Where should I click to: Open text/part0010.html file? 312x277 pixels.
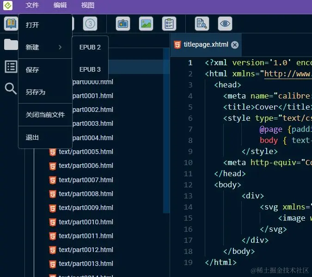[86, 222]
